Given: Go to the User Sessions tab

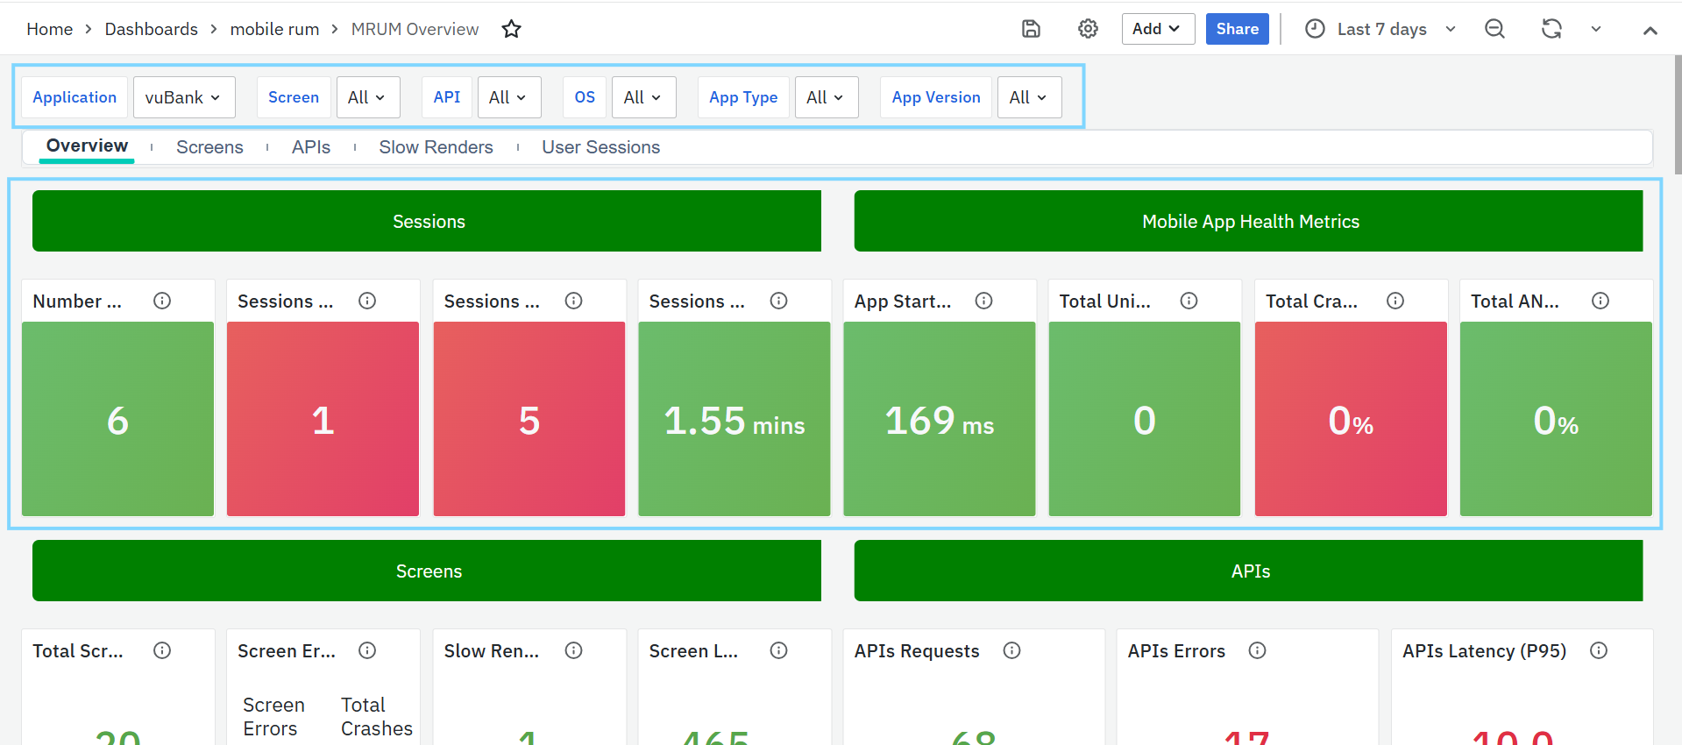Looking at the screenshot, I should (600, 147).
